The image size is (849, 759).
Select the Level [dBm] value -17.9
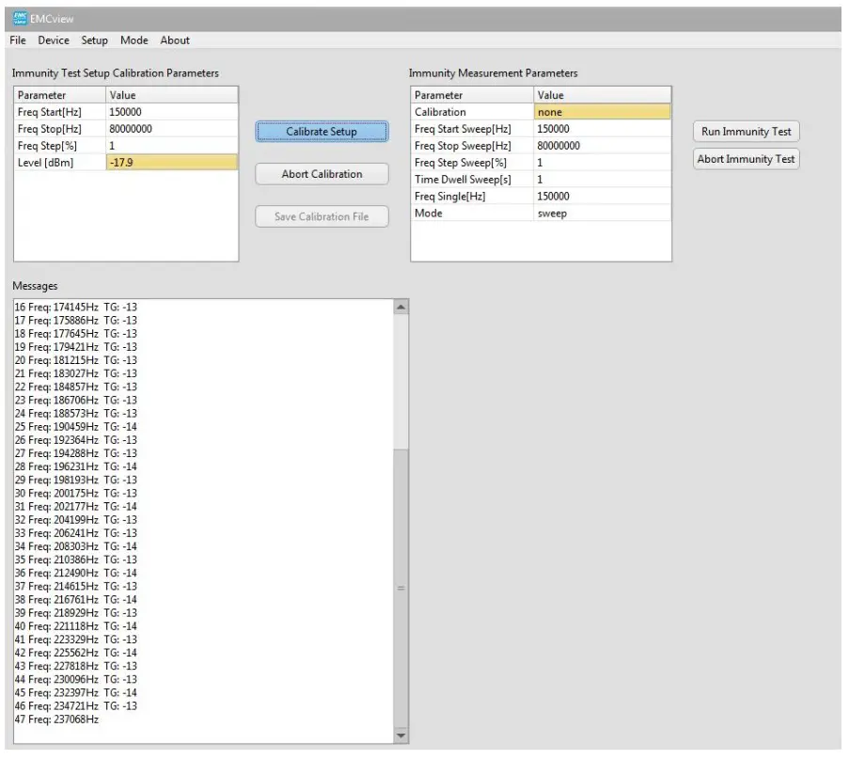[172, 163]
